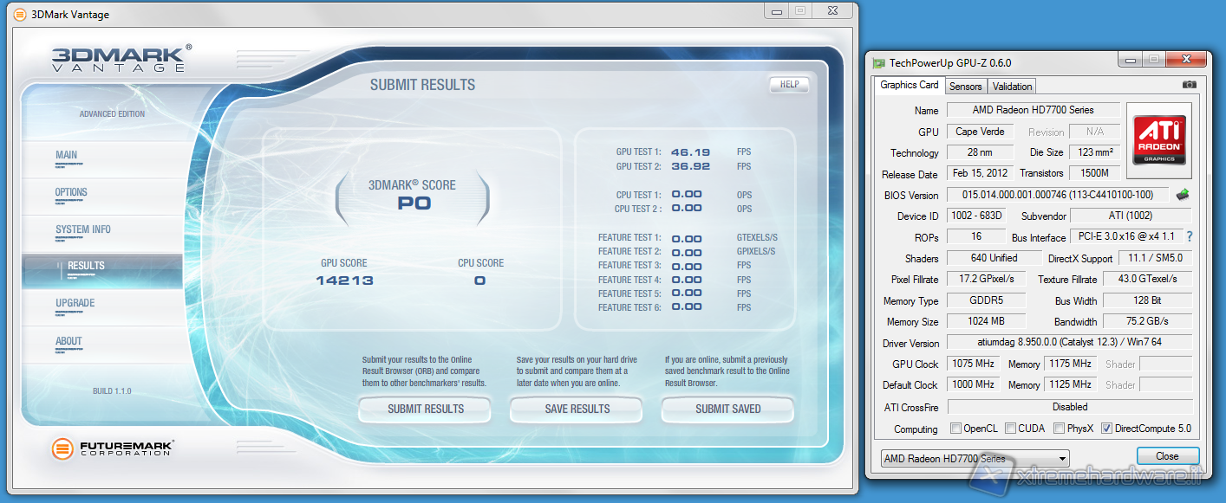Click the Save Results button

tap(577, 409)
